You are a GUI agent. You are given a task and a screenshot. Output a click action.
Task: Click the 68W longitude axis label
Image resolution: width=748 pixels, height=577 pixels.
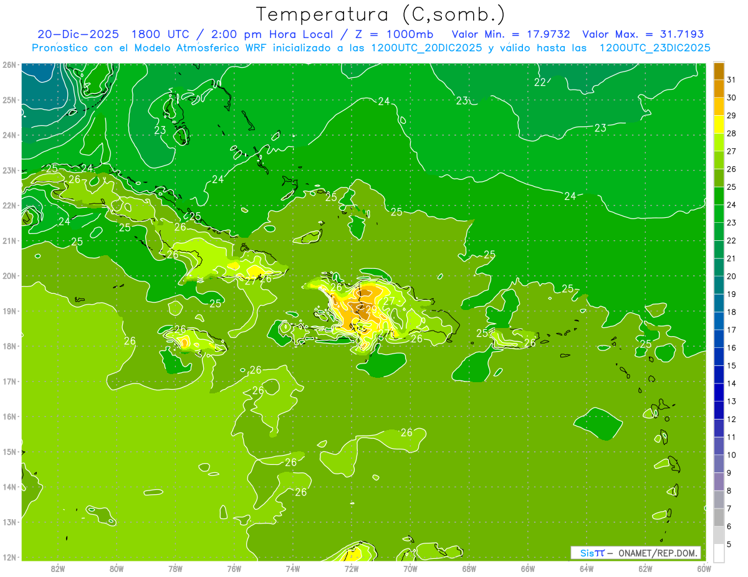pos(469,568)
